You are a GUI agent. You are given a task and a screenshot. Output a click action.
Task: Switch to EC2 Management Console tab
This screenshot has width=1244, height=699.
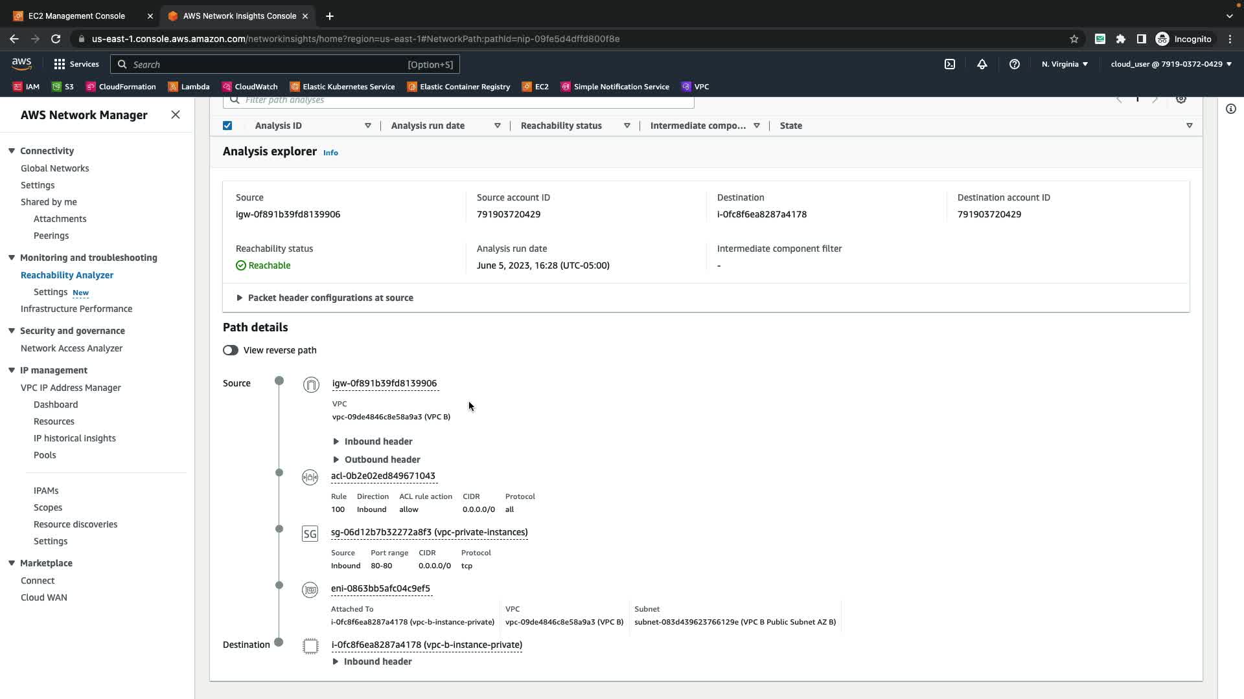76,16
